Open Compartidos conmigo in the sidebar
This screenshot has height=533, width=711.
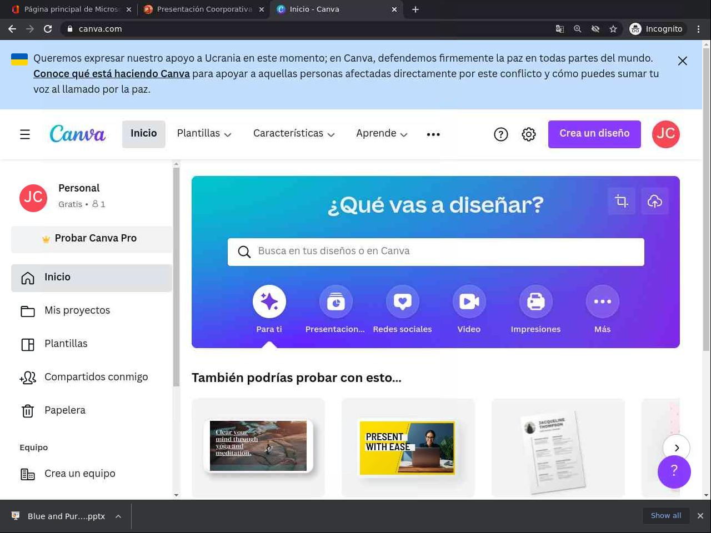pyautogui.click(x=92, y=378)
